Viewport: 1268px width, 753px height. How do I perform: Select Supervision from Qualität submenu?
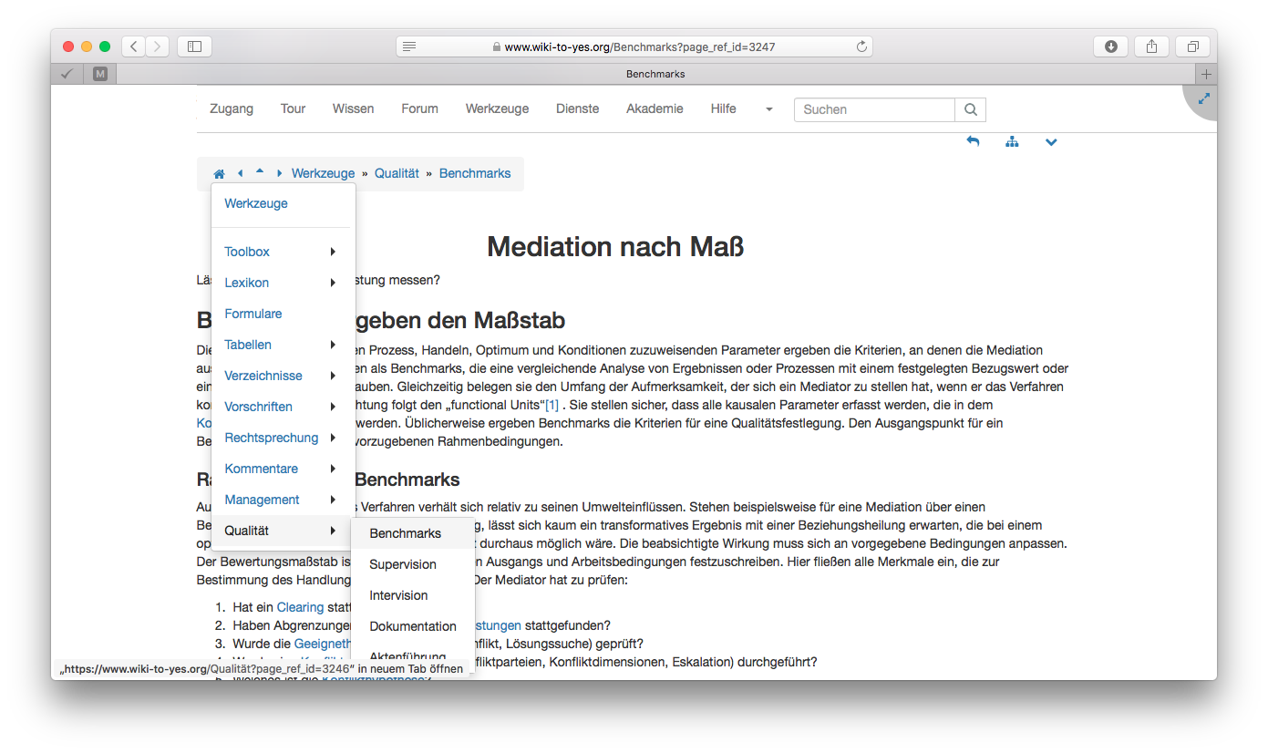pyautogui.click(x=402, y=564)
